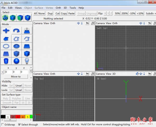Click the Subdiv + button
The width and height of the screenshot is (156, 127).
[151, 14]
